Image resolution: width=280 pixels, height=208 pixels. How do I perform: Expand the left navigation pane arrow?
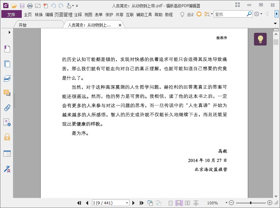pos(9,32)
